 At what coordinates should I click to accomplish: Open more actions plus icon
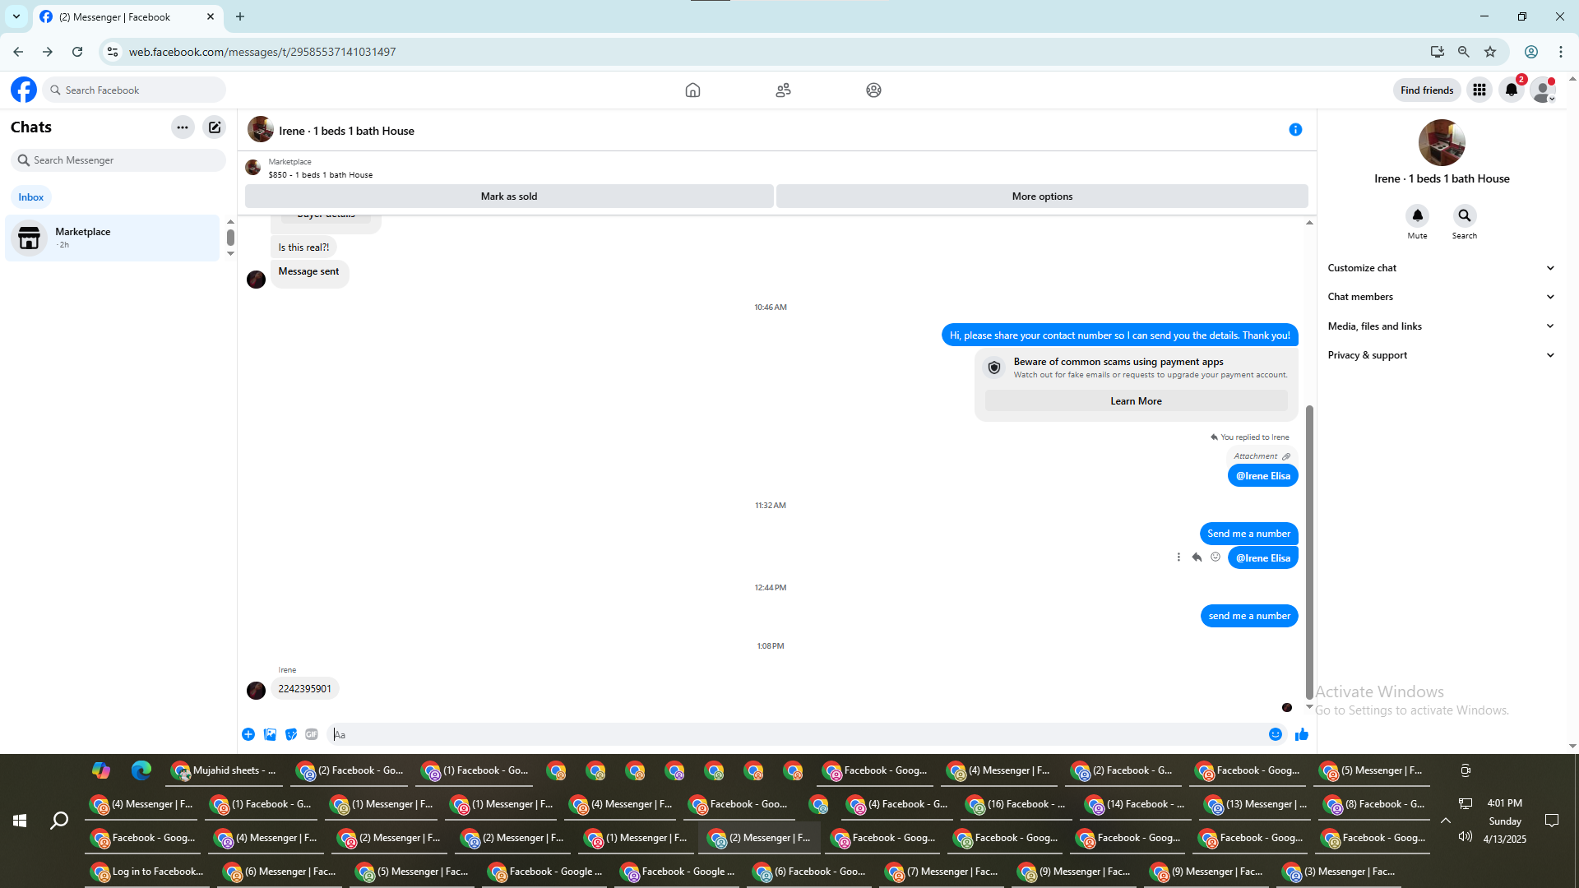pyautogui.click(x=248, y=734)
